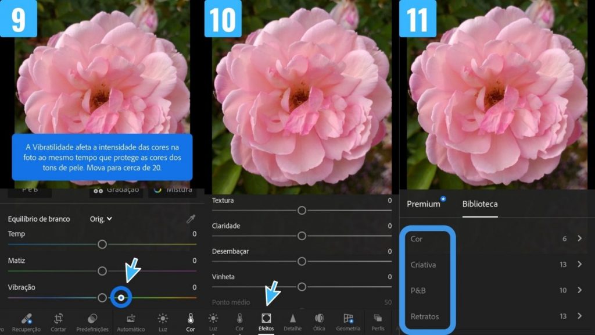Adjust the Claridade slider handle
This screenshot has height=335, width=595.
(302, 236)
